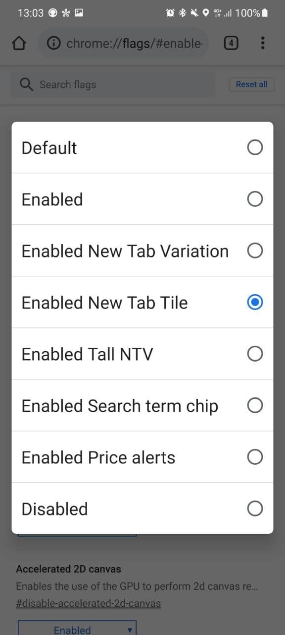Viewport: 285px width, 635px height.
Task: Tap the magnifier icon in Search flags
Action: pyautogui.click(x=26, y=84)
